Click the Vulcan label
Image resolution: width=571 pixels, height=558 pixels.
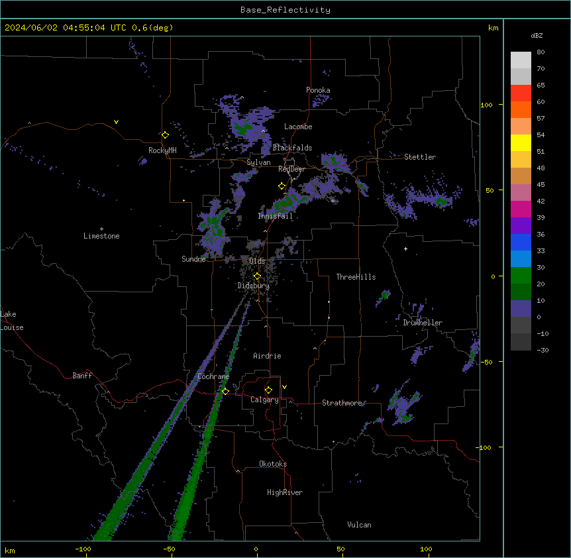359,525
